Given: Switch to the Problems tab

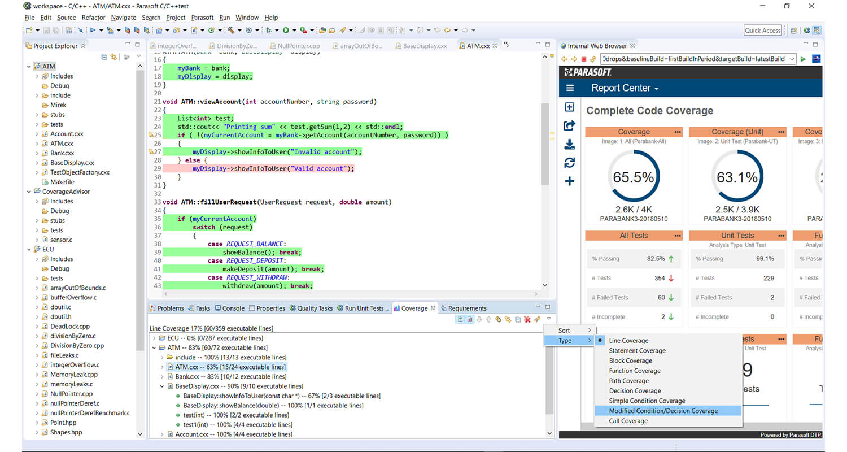Looking at the screenshot, I should [167, 308].
